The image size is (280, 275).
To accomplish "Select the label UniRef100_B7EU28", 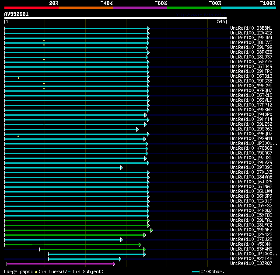I will pos(251,240).
